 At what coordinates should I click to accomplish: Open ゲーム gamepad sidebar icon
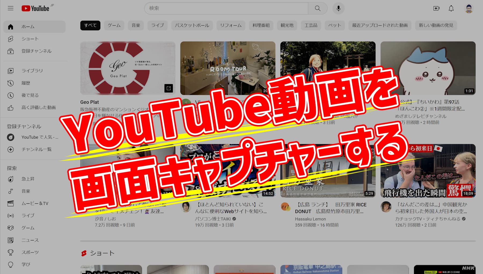point(10,228)
